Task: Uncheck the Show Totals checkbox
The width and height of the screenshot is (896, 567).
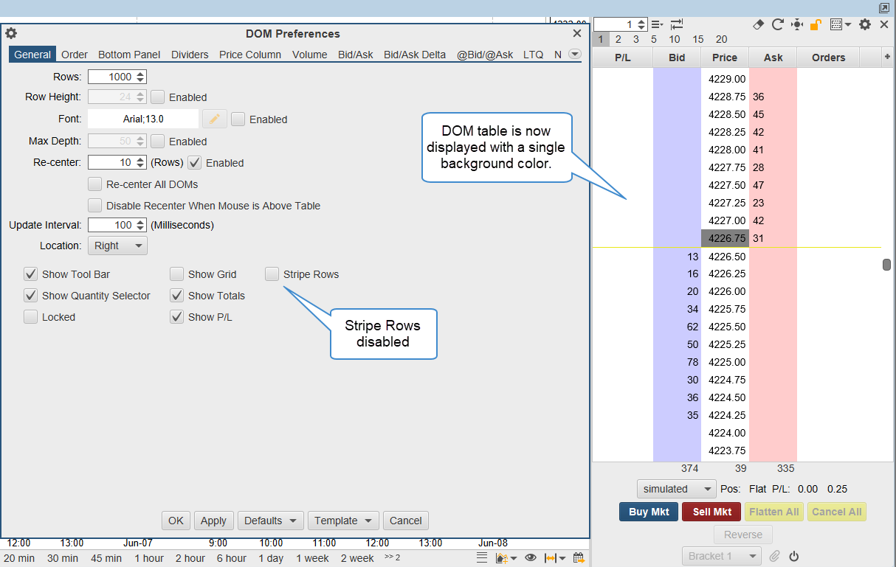Action: pyautogui.click(x=177, y=296)
